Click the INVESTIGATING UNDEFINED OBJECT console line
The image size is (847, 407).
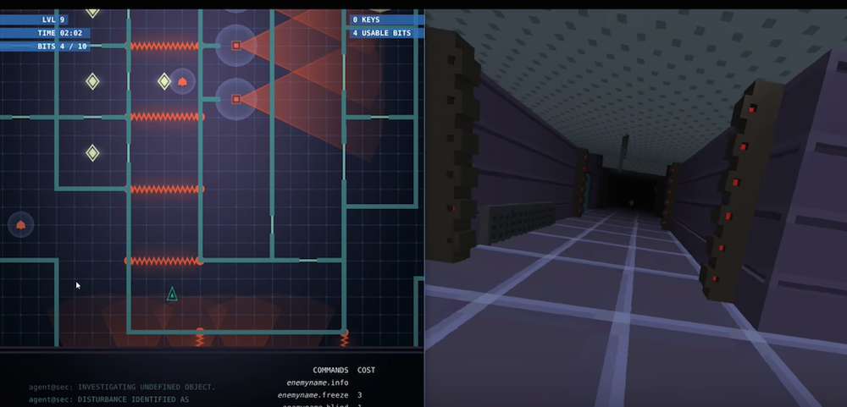(122, 387)
